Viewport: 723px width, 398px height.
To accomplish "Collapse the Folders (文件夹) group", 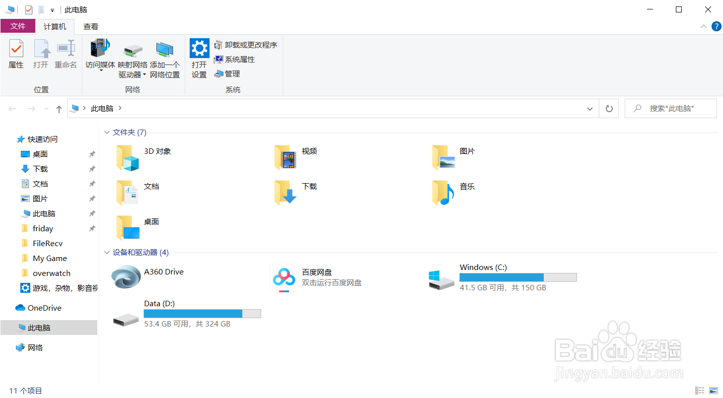I will pos(107,133).
